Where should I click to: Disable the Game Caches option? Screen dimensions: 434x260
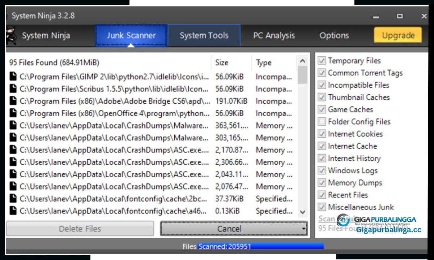pyautogui.click(x=322, y=109)
